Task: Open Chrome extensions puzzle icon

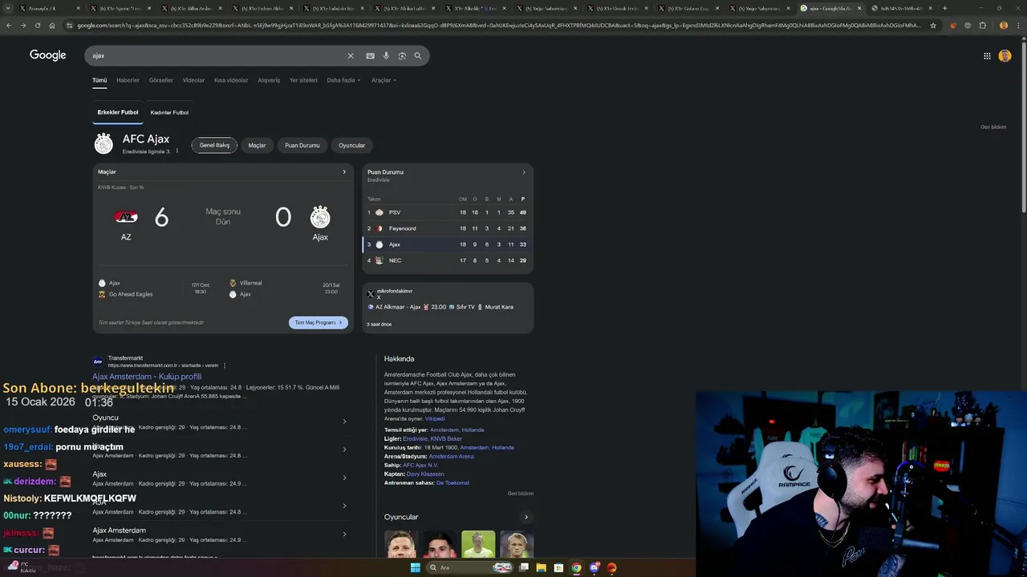Action: coord(983,25)
